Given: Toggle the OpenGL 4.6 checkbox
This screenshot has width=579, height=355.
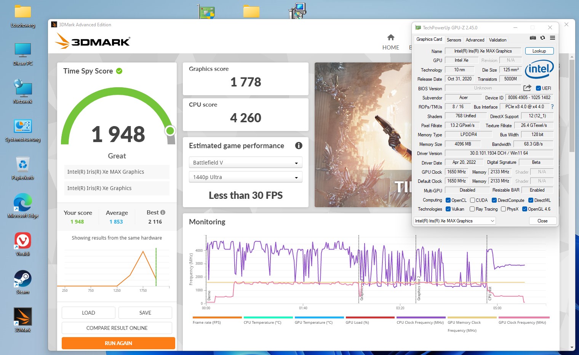Looking at the screenshot, I should 525,209.
